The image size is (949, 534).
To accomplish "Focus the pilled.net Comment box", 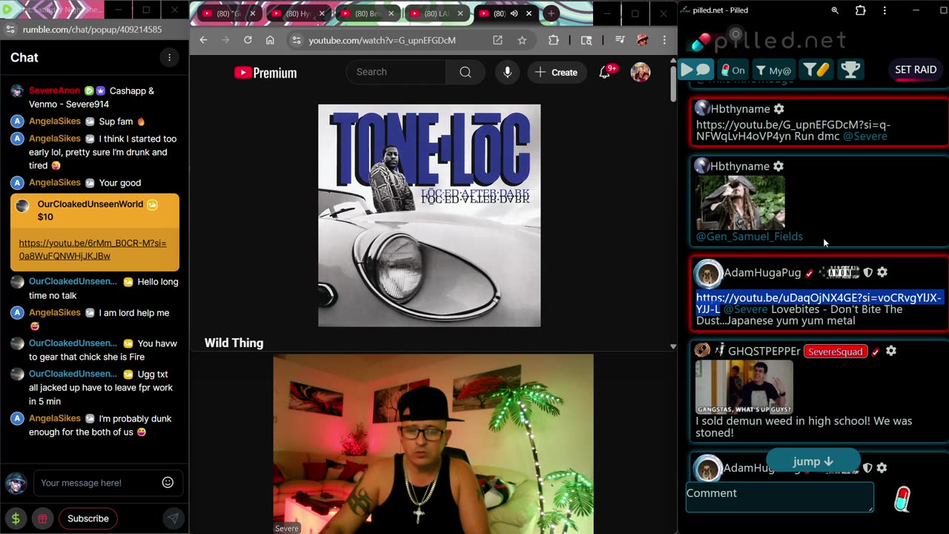I will point(779,496).
